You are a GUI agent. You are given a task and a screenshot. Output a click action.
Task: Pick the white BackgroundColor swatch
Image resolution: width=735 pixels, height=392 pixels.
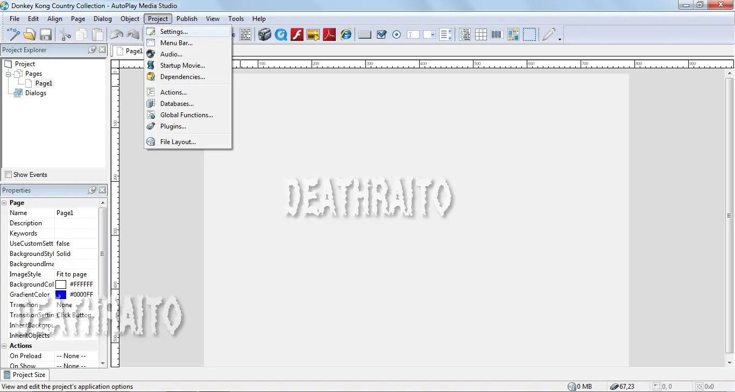coord(61,284)
